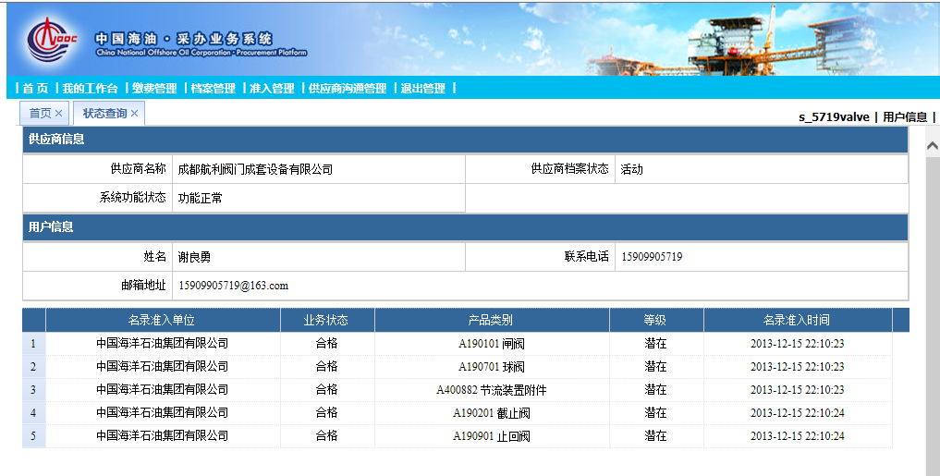This screenshot has height=476, width=940.
Task: Sort by 名录准入单位 column header
Action: (162, 320)
